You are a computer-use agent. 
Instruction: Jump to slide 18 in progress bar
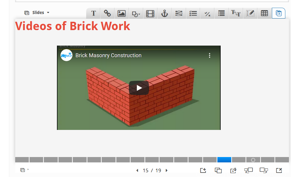tap(268, 160)
